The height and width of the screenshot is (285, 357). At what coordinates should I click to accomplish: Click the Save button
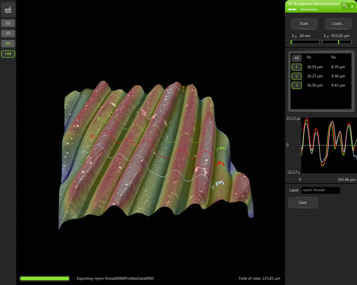click(x=303, y=202)
